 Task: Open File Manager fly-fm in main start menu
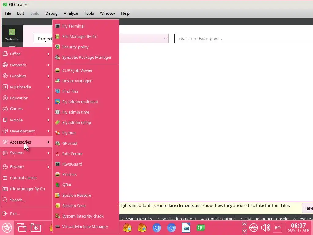(26, 189)
